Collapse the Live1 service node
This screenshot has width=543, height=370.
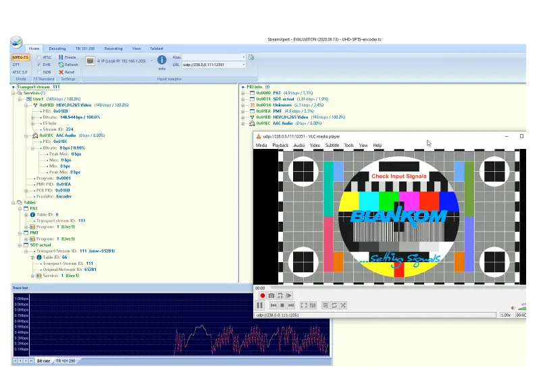click(20, 99)
